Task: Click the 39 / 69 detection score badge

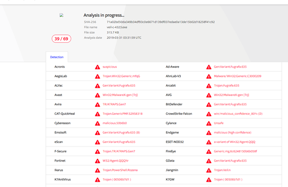Action: tap(61, 39)
